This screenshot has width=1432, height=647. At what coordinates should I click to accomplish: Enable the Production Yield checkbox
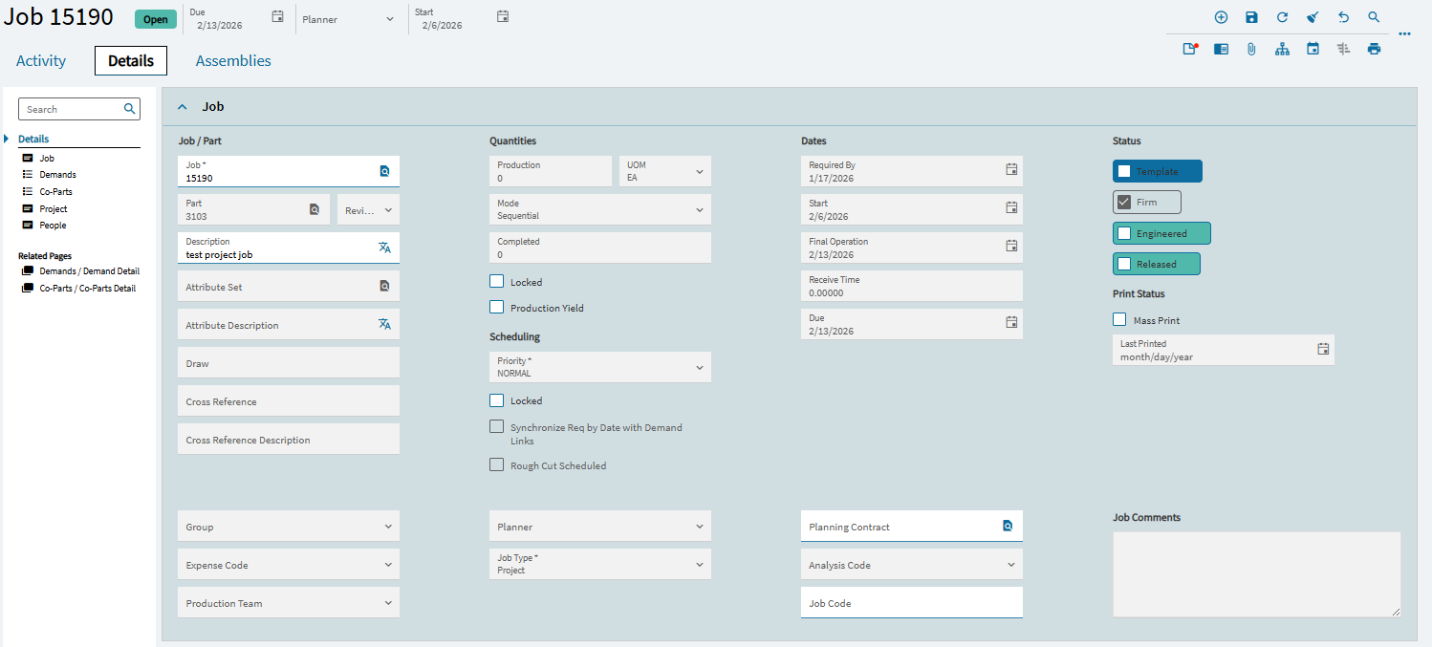pos(496,307)
